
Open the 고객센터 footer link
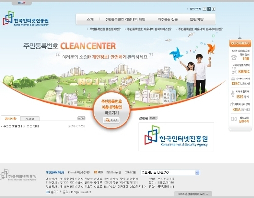(130, 172)
